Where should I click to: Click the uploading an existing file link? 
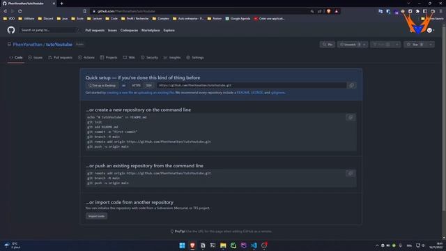coord(155,93)
